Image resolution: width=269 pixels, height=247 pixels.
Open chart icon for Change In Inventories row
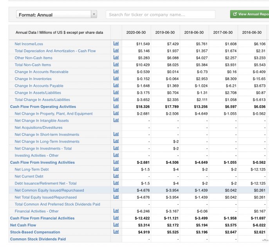[116, 79]
